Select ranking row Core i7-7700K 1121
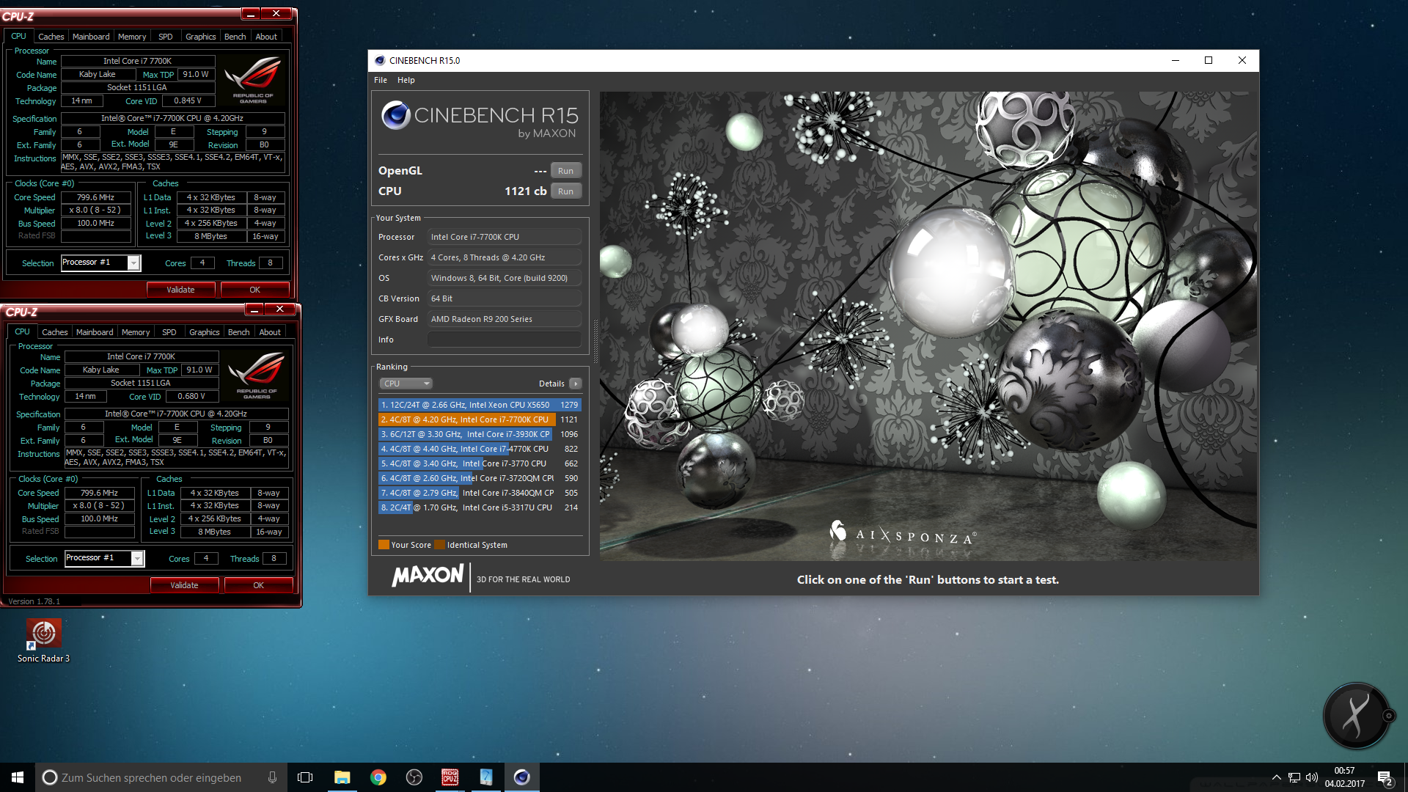Screen dimensions: 1408x792 point(480,419)
